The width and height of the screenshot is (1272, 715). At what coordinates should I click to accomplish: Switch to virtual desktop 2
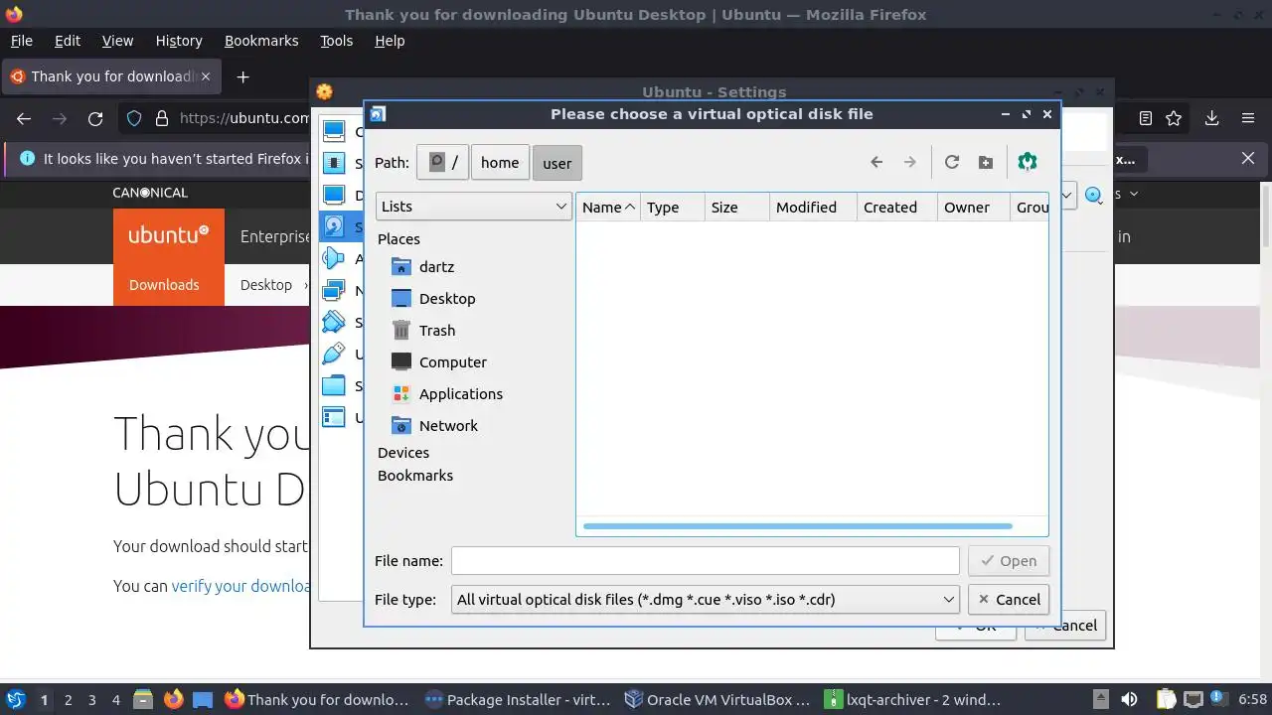68,700
